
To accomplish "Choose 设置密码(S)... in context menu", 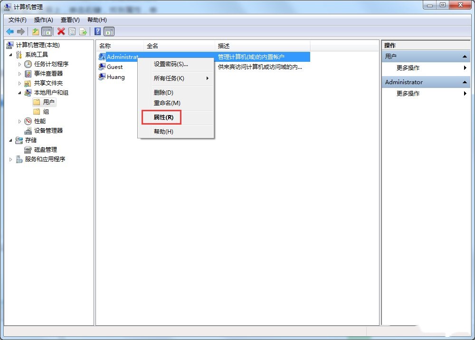I will (x=176, y=64).
